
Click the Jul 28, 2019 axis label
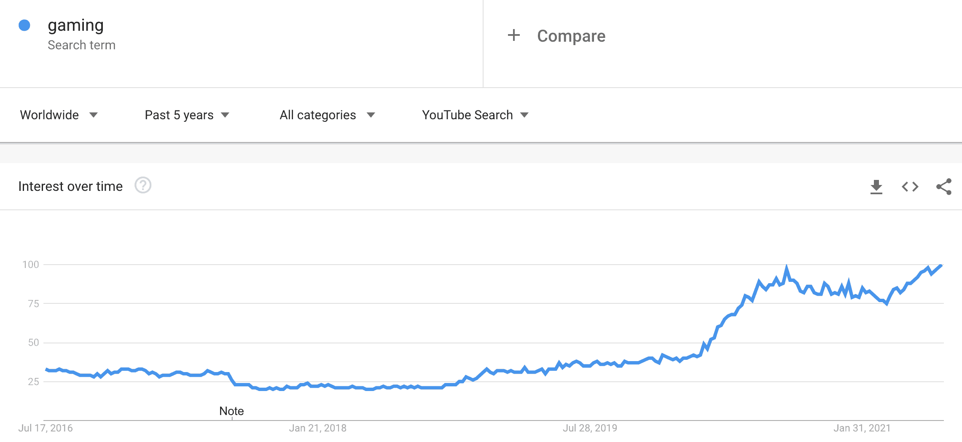[x=590, y=428]
